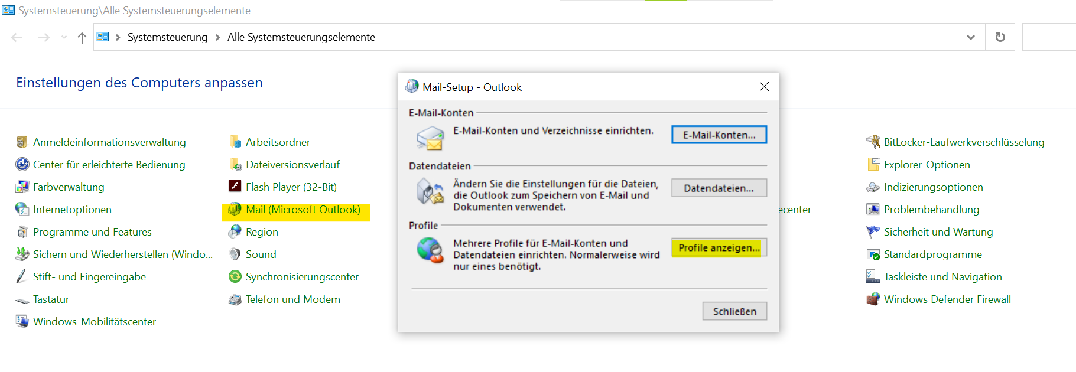
Task: Open the Mail (Microsoft Outlook) link
Action: 303,210
